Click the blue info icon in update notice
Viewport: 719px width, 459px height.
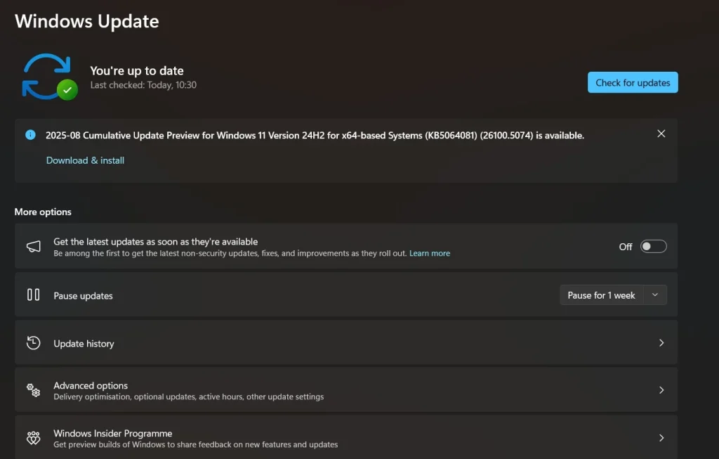[30, 135]
